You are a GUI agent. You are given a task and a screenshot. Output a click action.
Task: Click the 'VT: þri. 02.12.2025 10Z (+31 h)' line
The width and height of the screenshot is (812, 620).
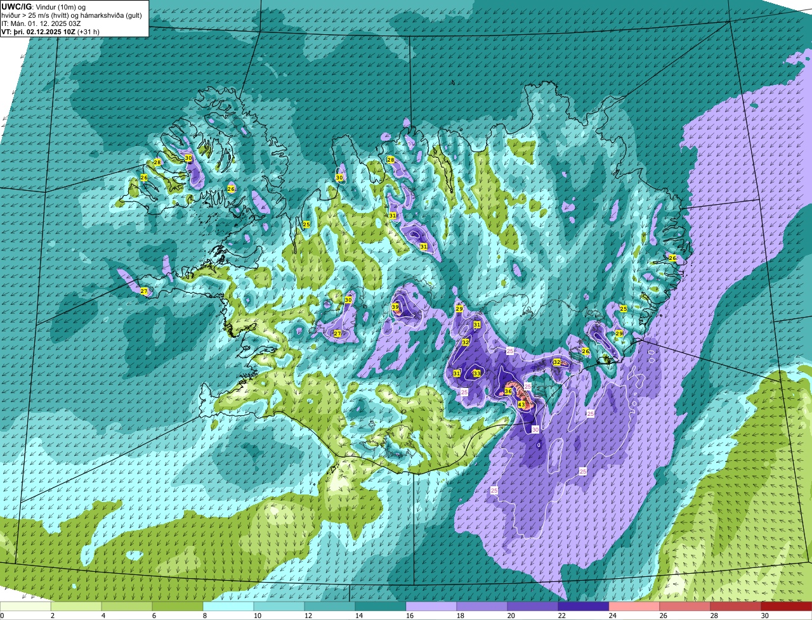[x=50, y=31]
